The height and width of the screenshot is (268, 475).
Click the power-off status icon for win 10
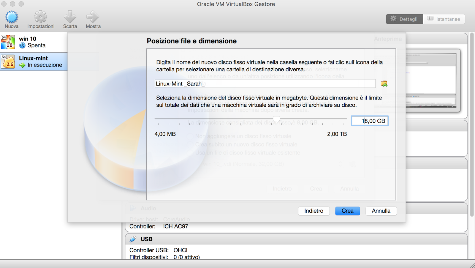tap(22, 45)
